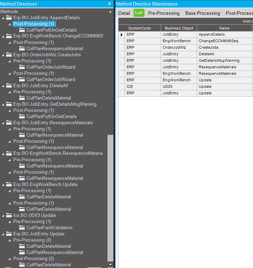
Task: Select Methods root label
Action: click(x=9, y=11)
